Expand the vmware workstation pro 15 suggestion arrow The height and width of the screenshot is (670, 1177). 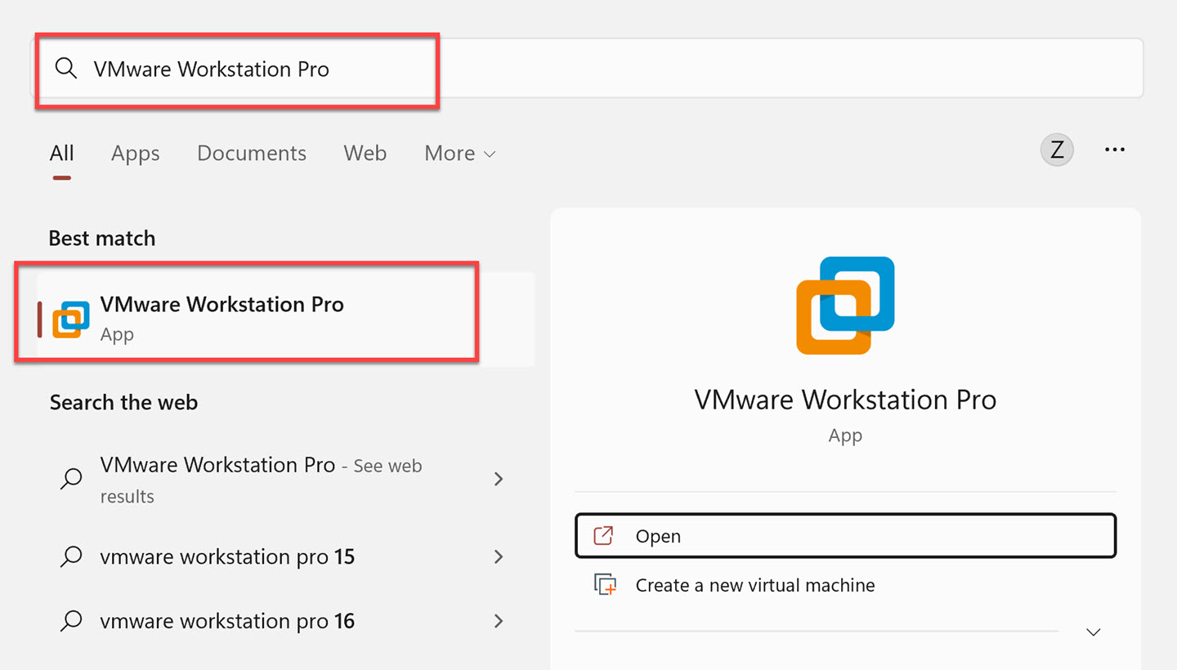pos(499,557)
